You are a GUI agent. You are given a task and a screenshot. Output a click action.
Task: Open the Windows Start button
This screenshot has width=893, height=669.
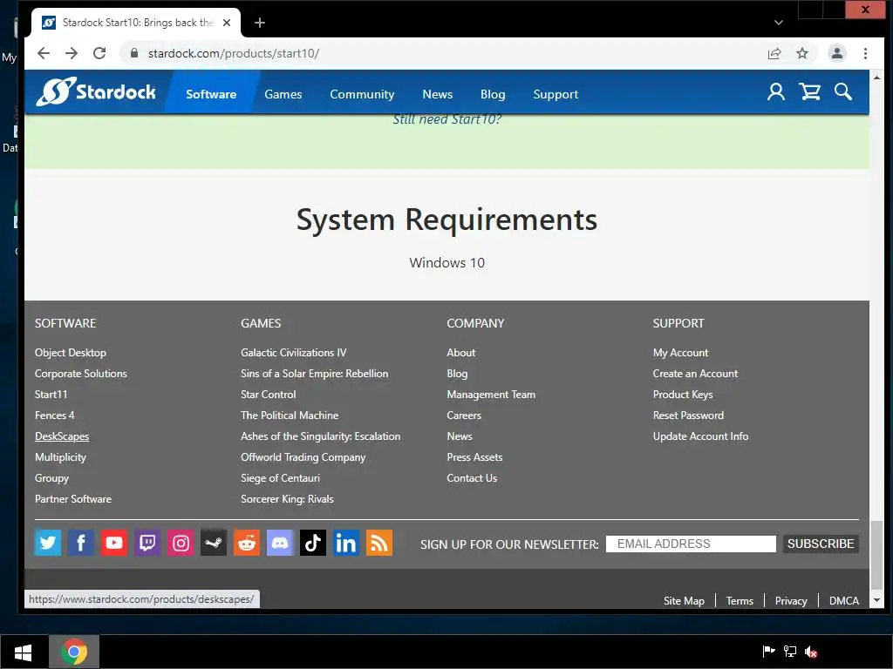coord(23,652)
